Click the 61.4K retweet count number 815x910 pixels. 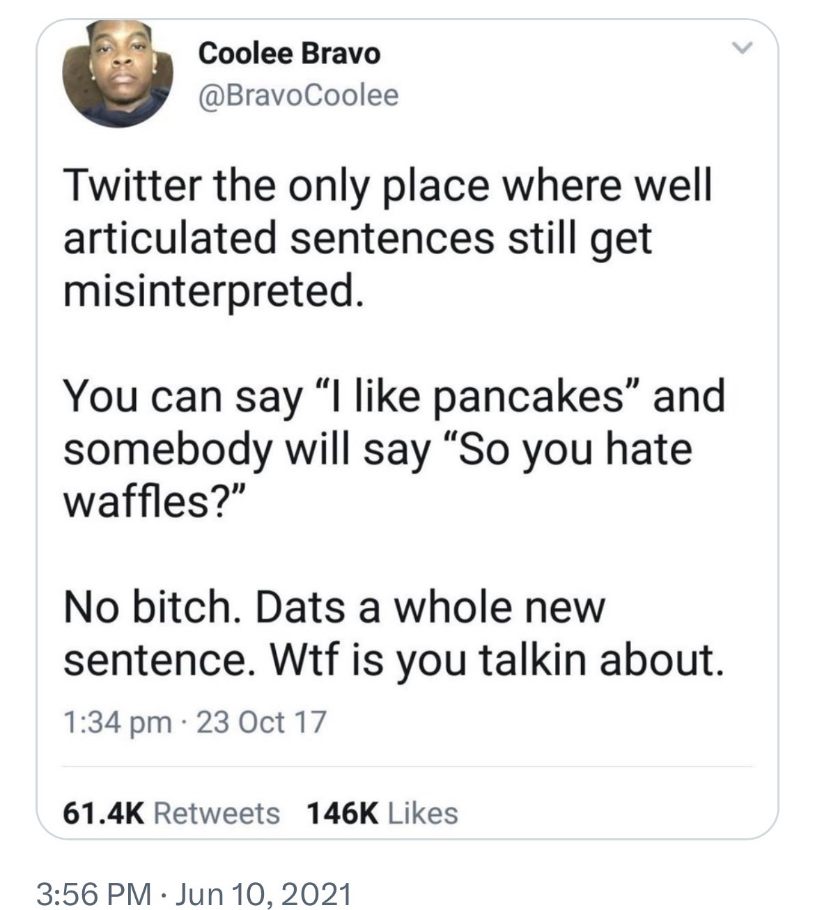[x=104, y=812]
